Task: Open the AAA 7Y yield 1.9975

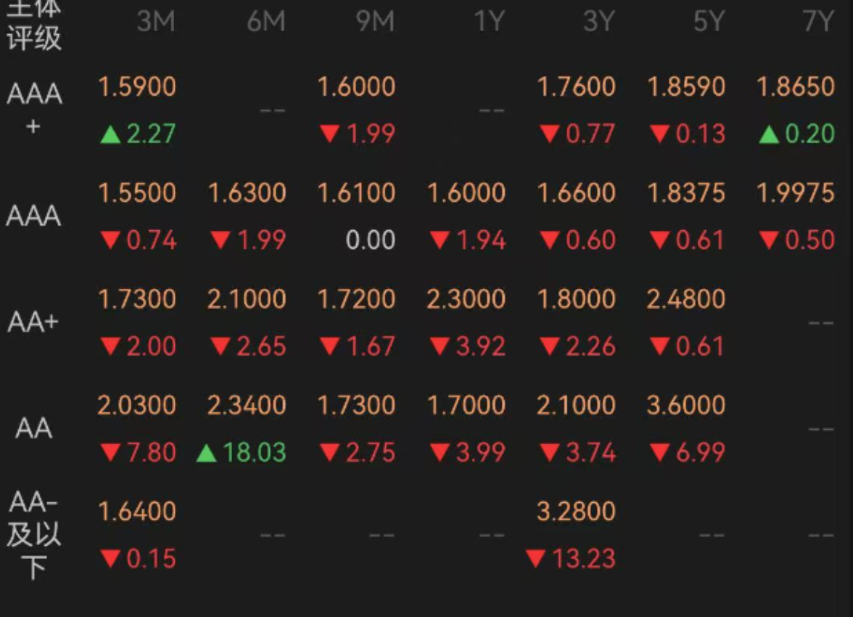Action: pos(795,193)
